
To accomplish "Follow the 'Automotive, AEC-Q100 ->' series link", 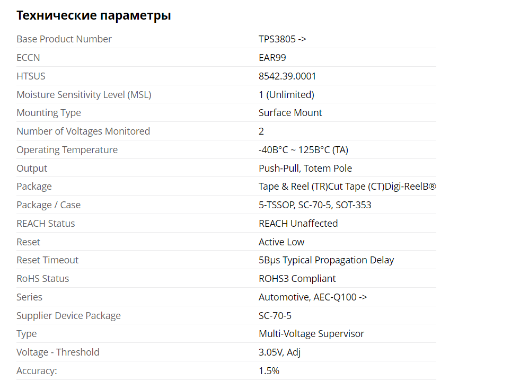I will click(313, 297).
